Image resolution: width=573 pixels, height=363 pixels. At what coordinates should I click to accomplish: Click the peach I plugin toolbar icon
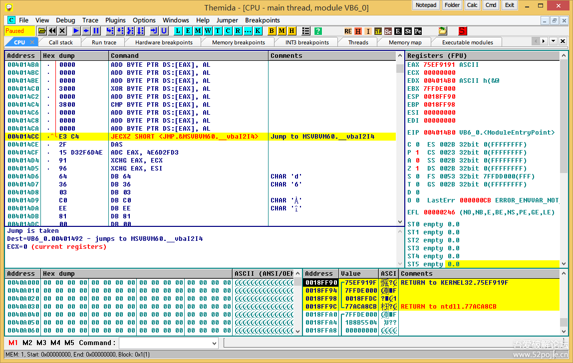[368, 31]
